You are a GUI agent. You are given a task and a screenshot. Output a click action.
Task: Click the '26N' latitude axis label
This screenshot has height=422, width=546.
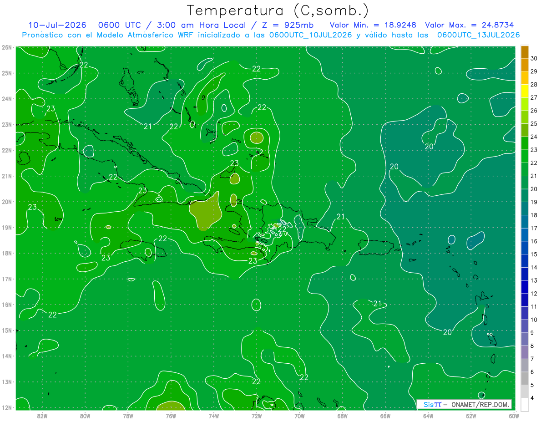tap(6, 47)
